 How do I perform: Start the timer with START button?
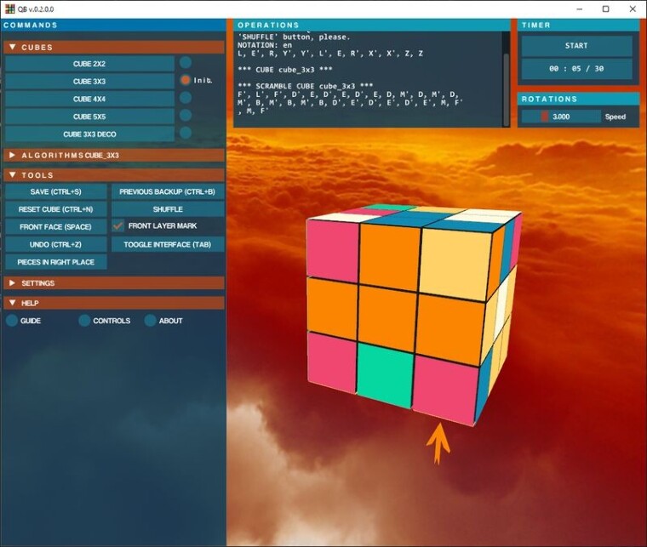pyautogui.click(x=576, y=46)
